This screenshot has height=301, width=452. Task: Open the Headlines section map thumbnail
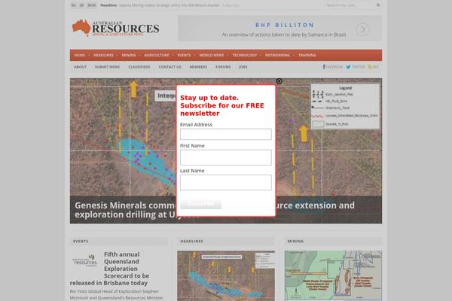point(225,275)
